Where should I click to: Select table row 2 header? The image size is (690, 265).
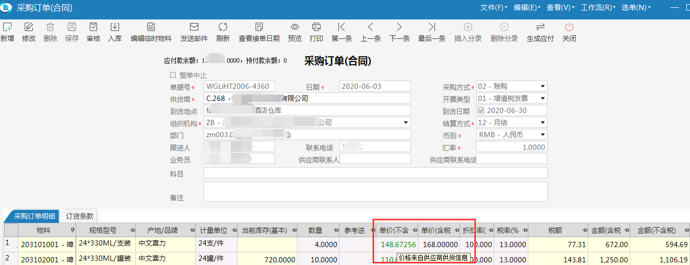10,258
